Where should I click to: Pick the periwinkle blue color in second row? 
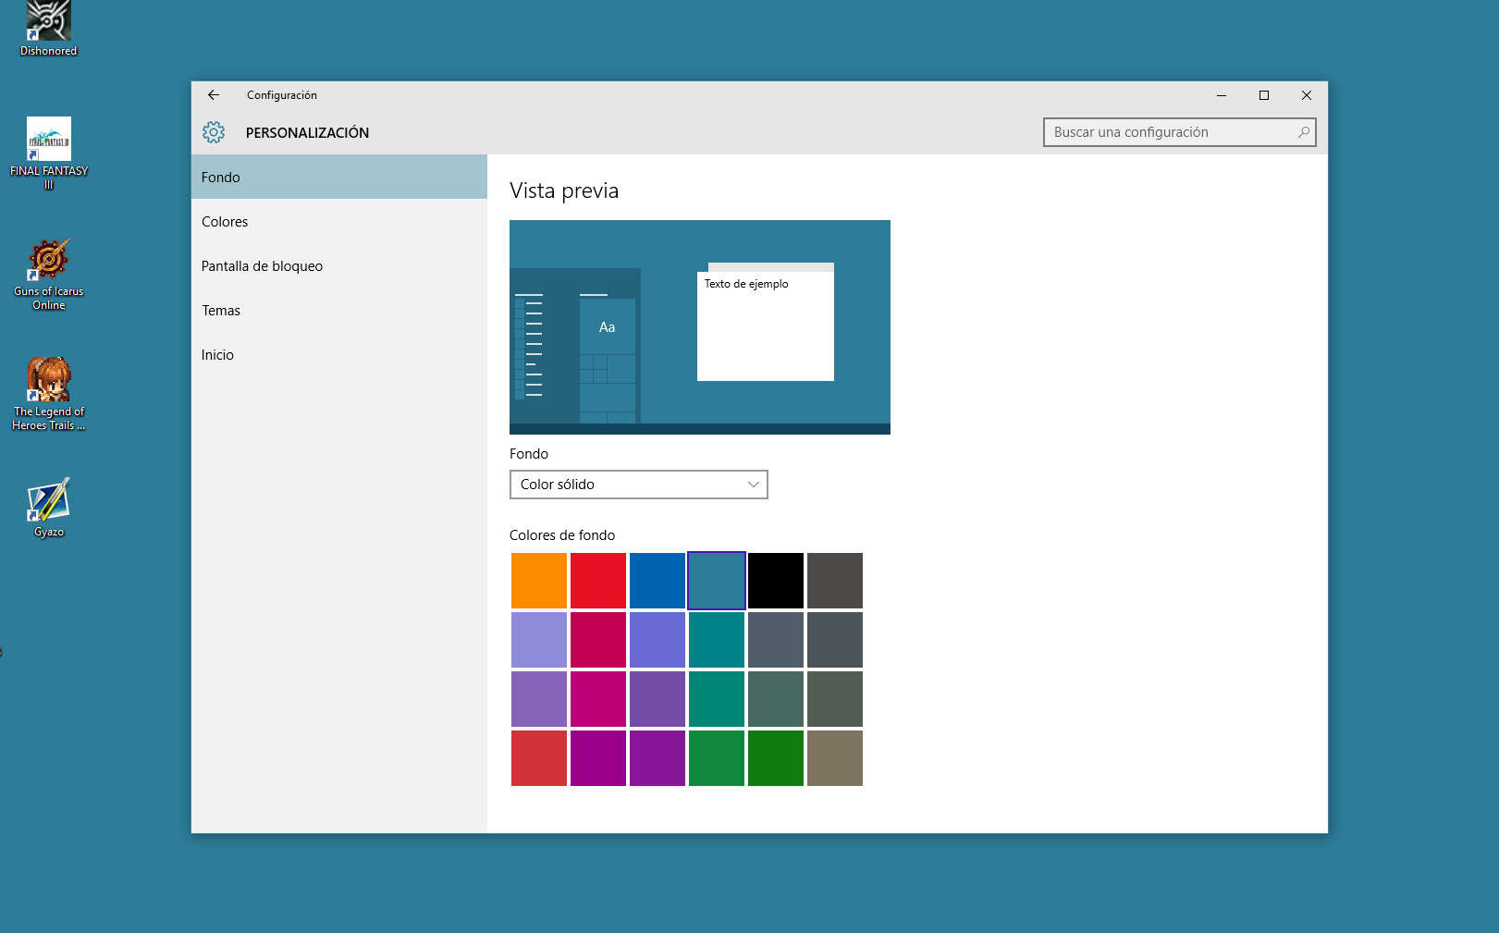[657, 640]
